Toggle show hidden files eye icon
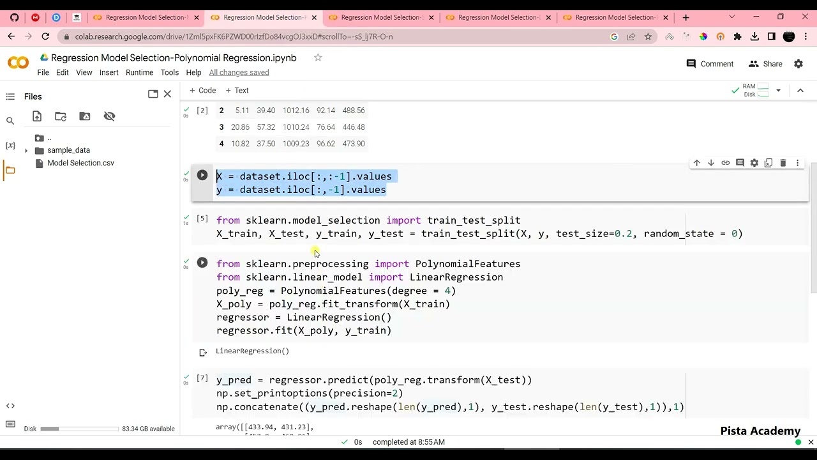 pyautogui.click(x=109, y=116)
